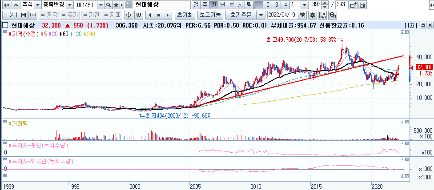Click the small 1×1 reset layout icon

click(32, 15)
